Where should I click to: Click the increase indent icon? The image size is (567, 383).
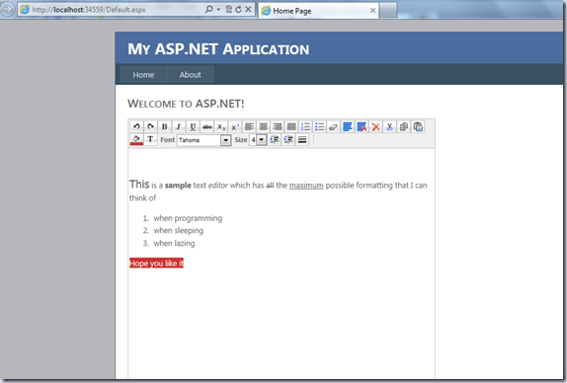tap(288, 139)
